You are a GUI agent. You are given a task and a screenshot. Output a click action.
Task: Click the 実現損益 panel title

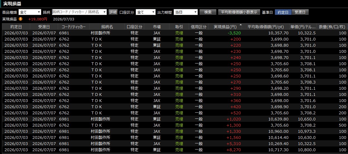point(12,4)
